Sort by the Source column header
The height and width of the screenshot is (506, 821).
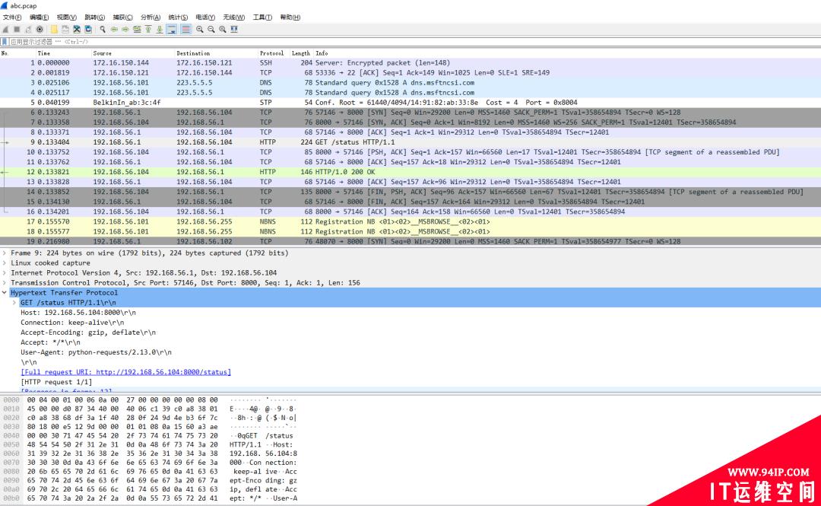point(133,53)
